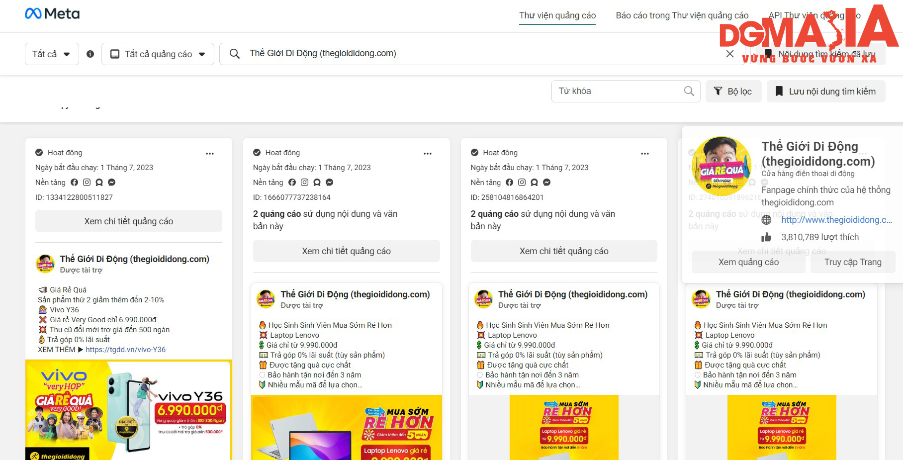The image size is (903, 460).
Task: Focus the main advertiser search field
Action: [x=481, y=54]
